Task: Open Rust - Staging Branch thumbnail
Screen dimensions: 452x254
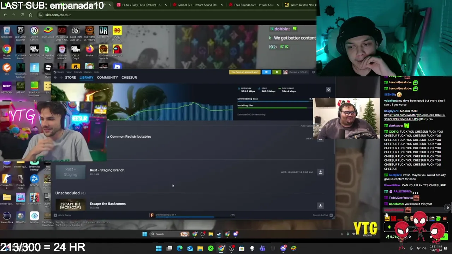Action: click(70, 172)
